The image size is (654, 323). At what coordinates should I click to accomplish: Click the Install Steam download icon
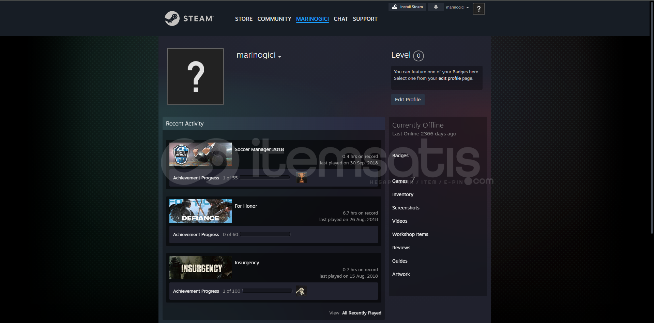click(395, 7)
